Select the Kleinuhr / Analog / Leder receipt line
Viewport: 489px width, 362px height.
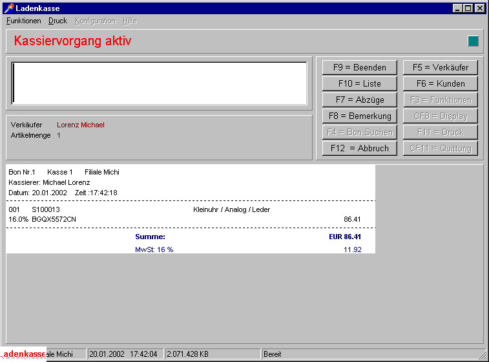[x=231, y=209]
